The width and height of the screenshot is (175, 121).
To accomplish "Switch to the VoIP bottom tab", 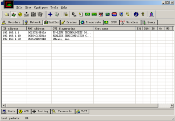I will pos(82,111).
